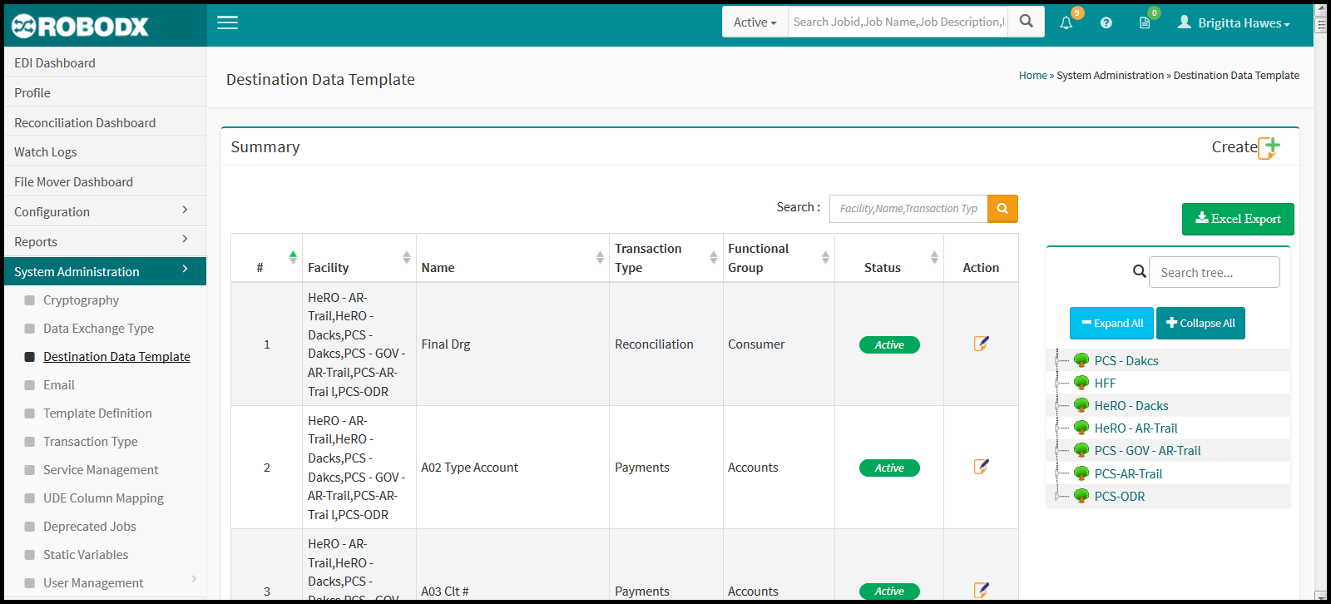Click the Collapse All button
This screenshot has height=604, width=1331.
(x=1200, y=323)
